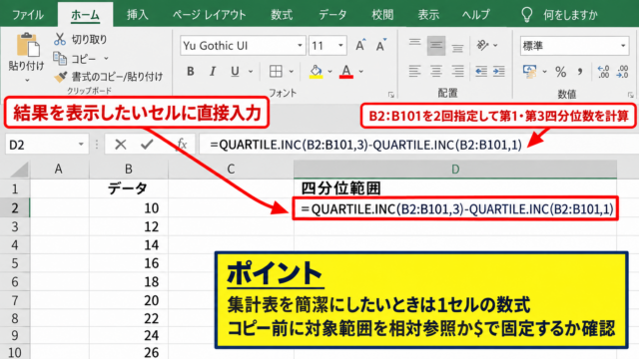Toggle middle vertical alignment
The height and width of the screenshot is (359, 639).
[x=436, y=46]
